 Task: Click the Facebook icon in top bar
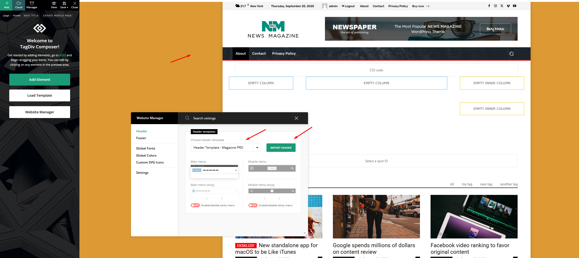coord(489,6)
